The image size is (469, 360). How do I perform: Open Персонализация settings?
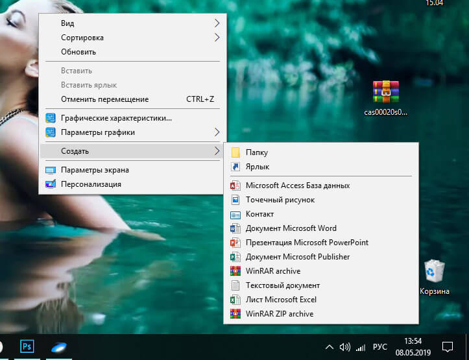(x=90, y=184)
